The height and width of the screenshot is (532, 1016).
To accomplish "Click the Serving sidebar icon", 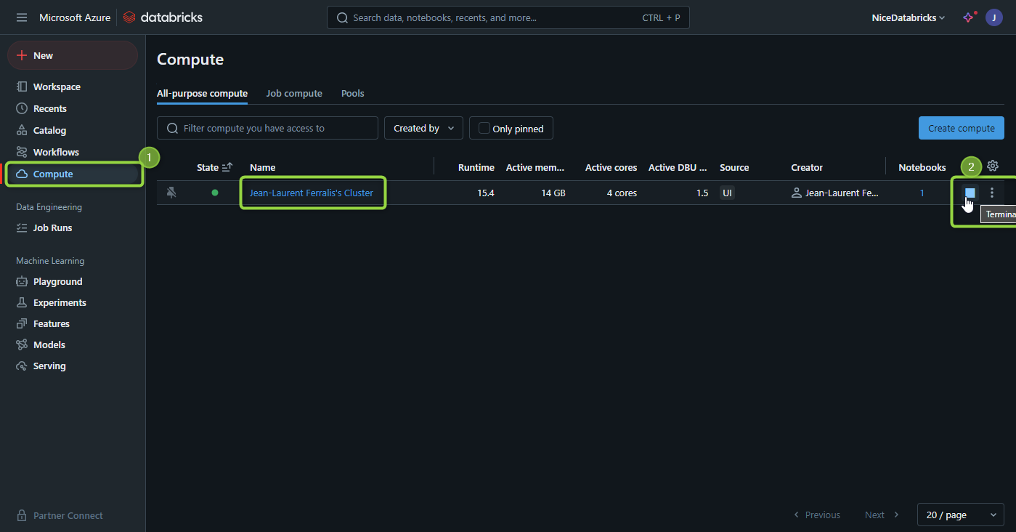I will point(22,366).
